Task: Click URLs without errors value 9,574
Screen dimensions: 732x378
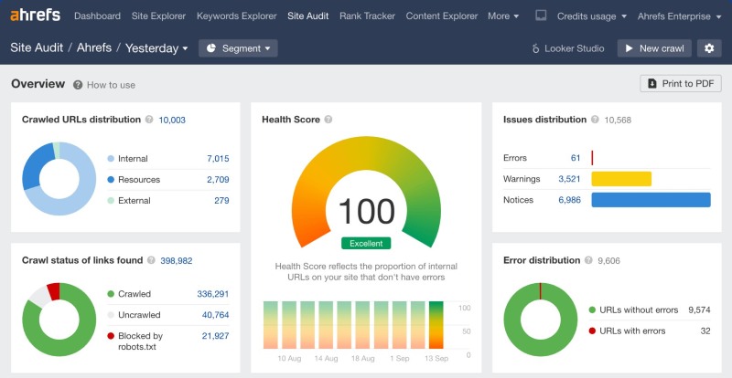Action: (699, 310)
